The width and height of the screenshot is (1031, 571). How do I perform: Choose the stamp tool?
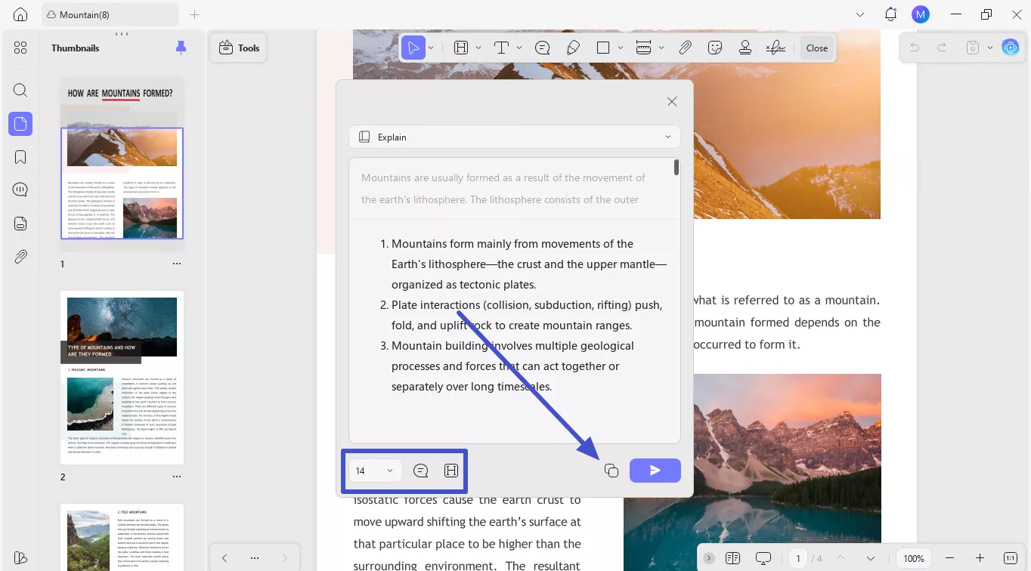pyautogui.click(x=745, y=48)
